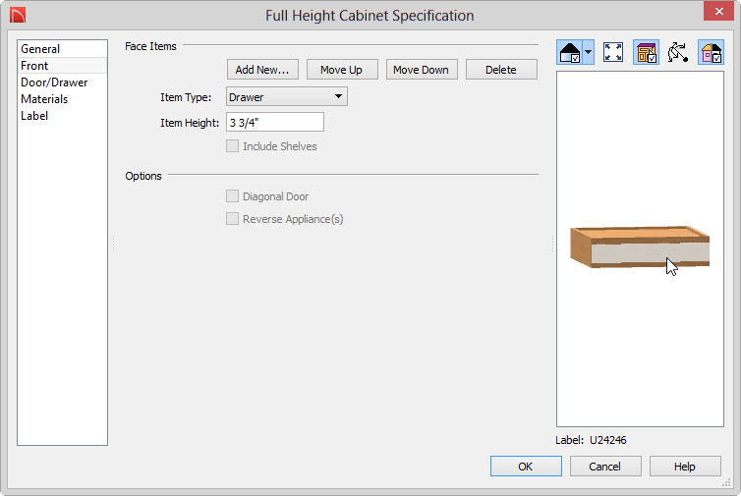Open the Door/Drawer panel
This screenshot has height=496, width=741.
pos(54,83)
